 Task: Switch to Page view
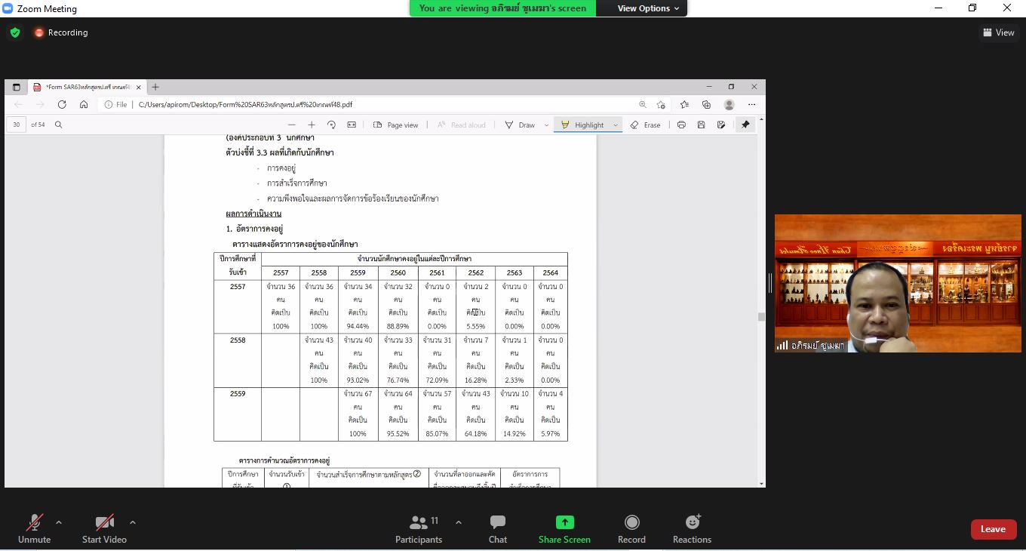pyautogui.click(x=396, y=125)
